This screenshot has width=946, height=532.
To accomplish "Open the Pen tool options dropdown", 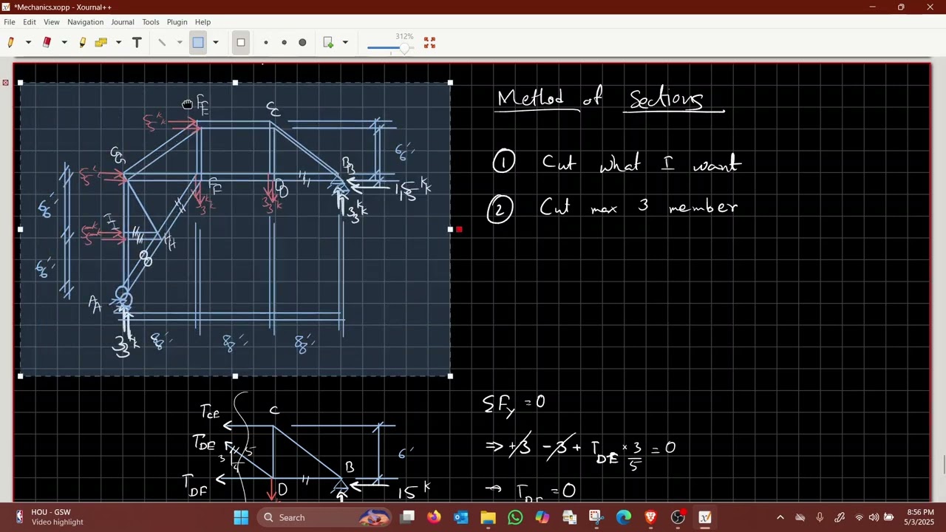I will (x=28, y=43).
